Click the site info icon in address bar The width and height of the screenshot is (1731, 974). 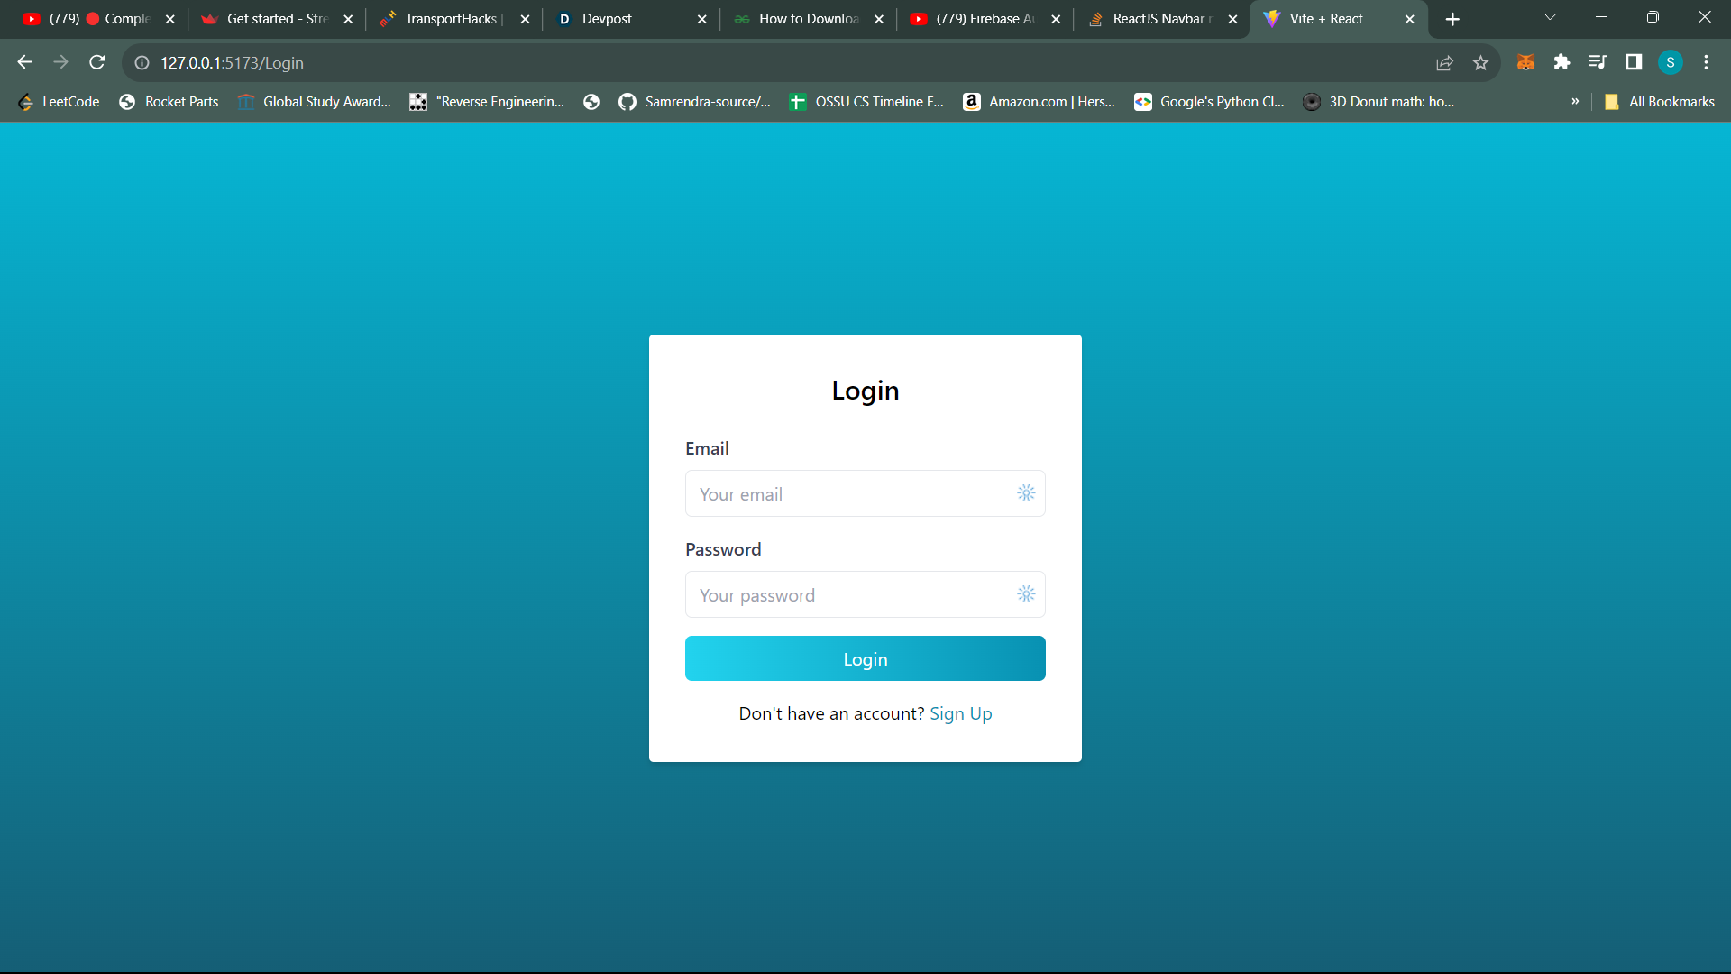click(x=142, y=63)
